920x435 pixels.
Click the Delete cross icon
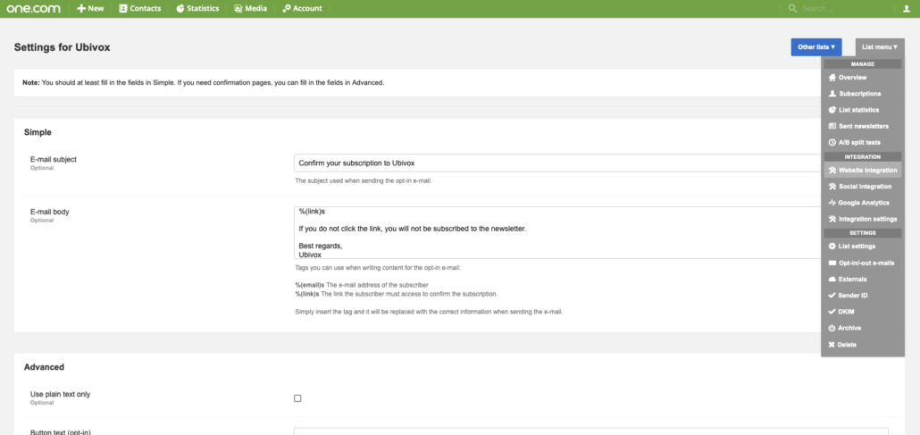click(832, 345)
